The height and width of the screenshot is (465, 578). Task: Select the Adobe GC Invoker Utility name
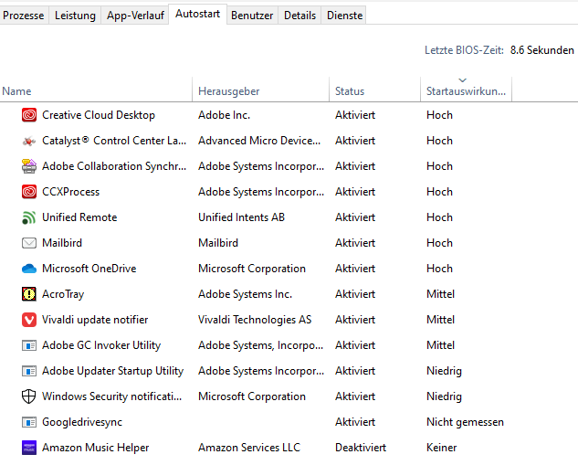tap(101, 345)
